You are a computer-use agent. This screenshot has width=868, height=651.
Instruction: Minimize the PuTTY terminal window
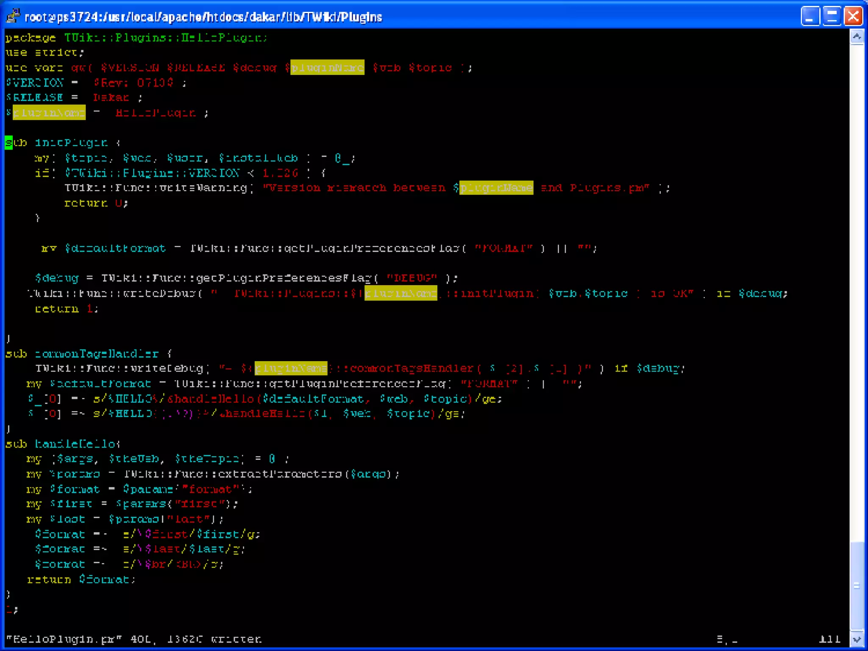810,17
